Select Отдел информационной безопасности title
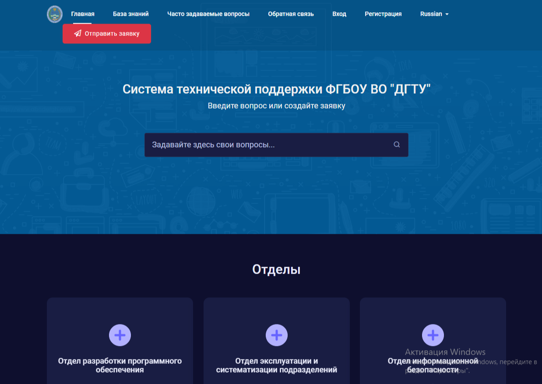 433,365
